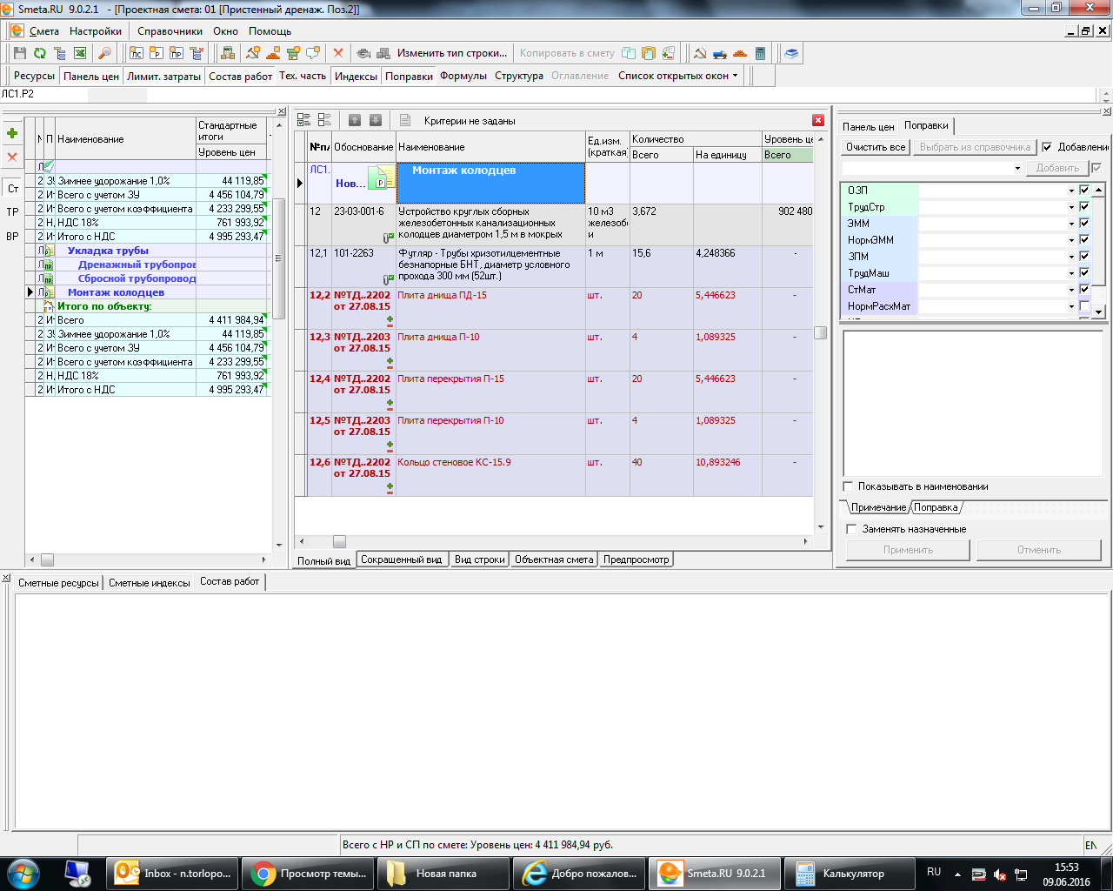The image size is (1113, 891).
Task: Enable Заменять назначенные checkbox
Action: pos(852,529)
